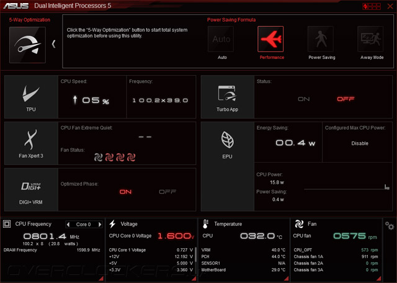Screen dimensions: 397x283
Task: Click the CPU Frequency chip icon
Action: pos(7,224)
